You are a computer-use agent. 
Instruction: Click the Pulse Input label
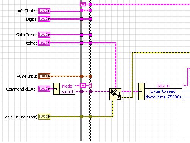pyautogui.click(x=27, y=76)
